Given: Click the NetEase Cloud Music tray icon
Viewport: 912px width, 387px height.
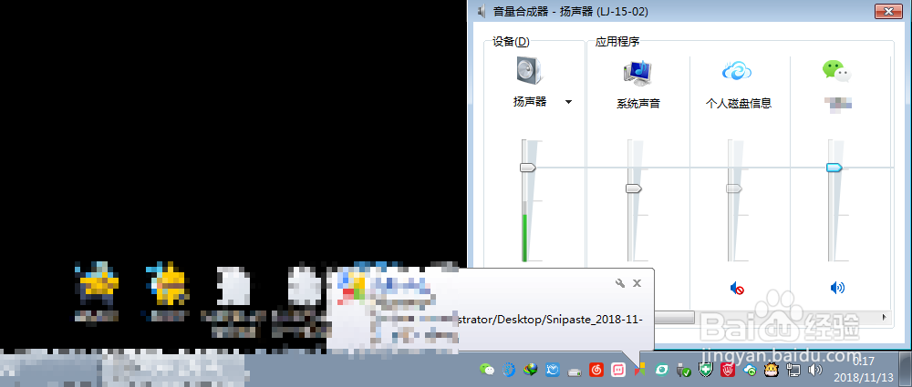Looking at the screenshot, I should click(x=596, y=369).
